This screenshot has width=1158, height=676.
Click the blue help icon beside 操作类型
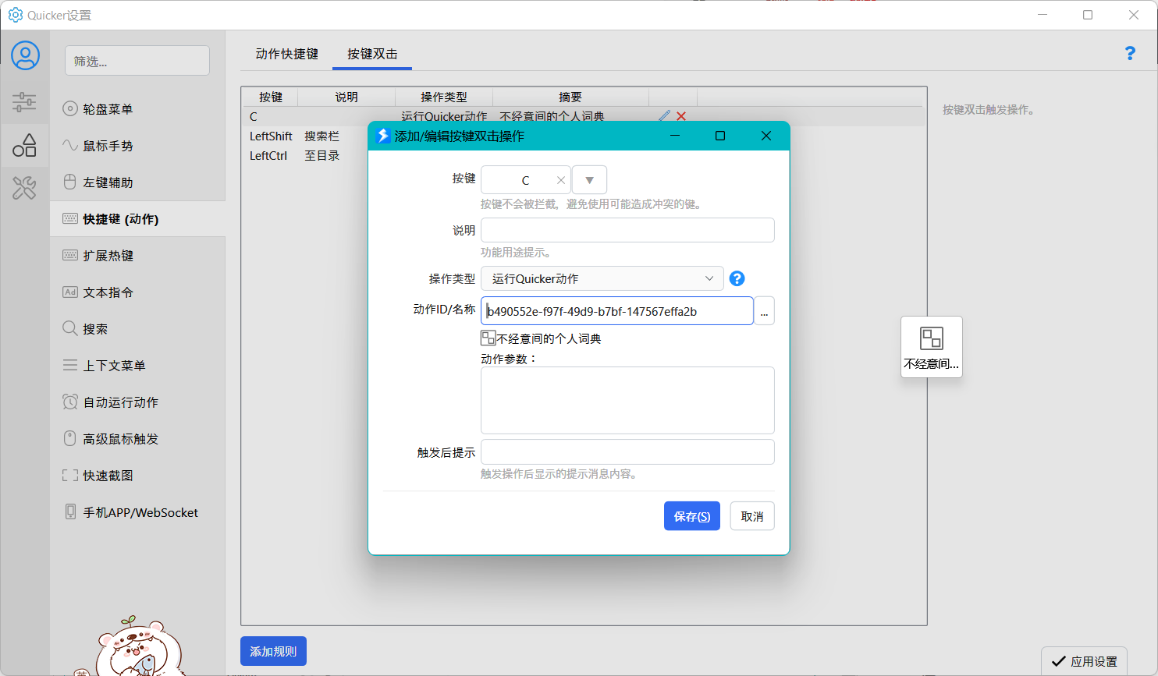737,278
